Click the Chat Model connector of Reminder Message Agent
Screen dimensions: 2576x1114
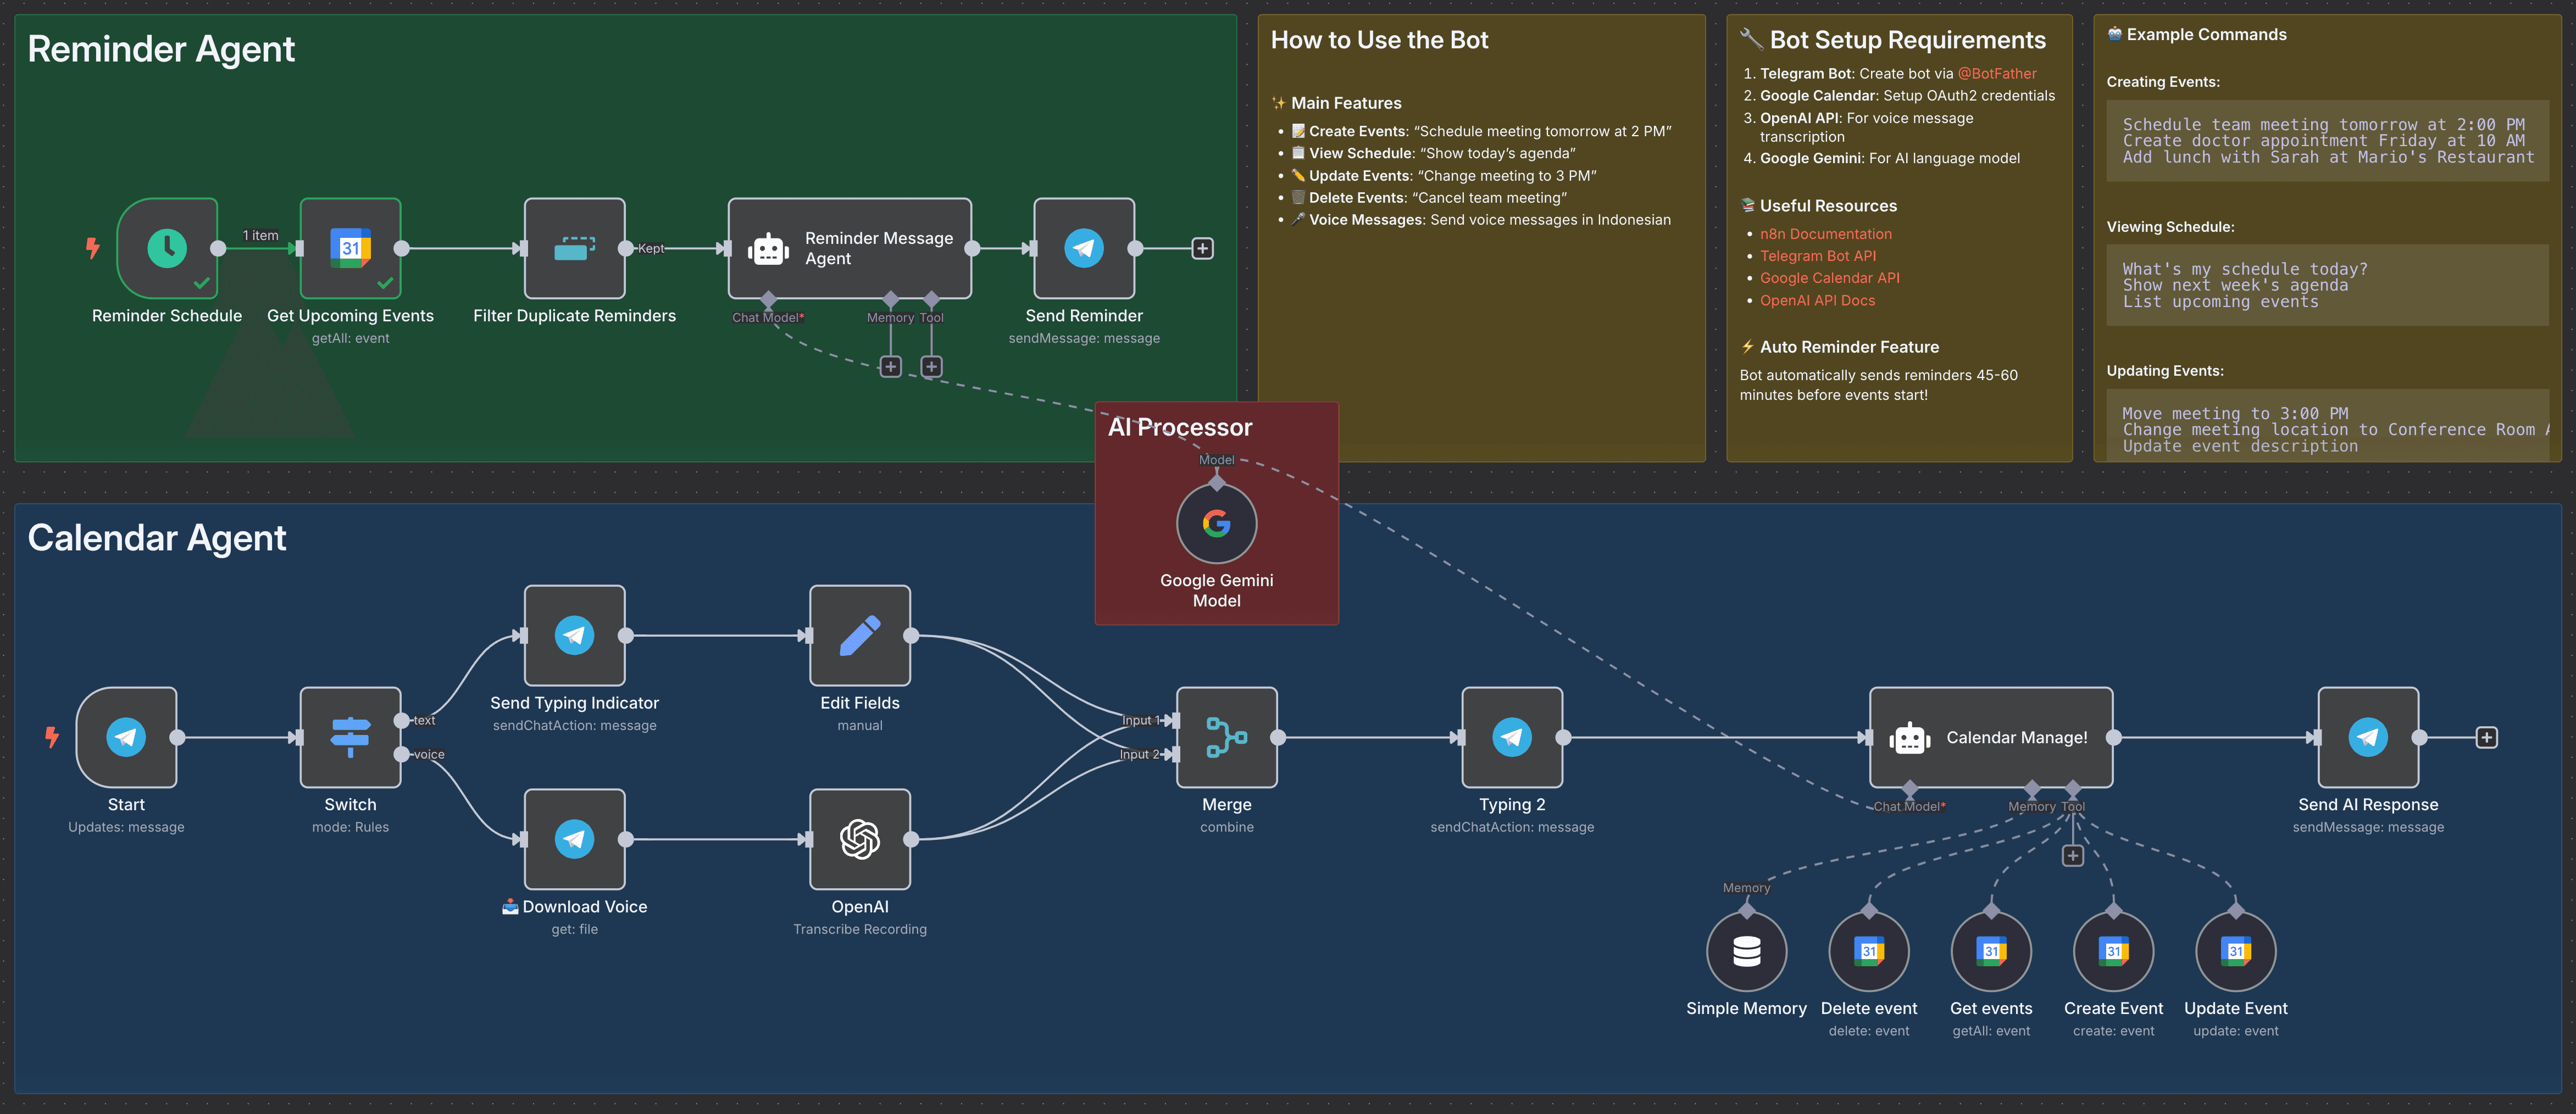pos(768,299)
